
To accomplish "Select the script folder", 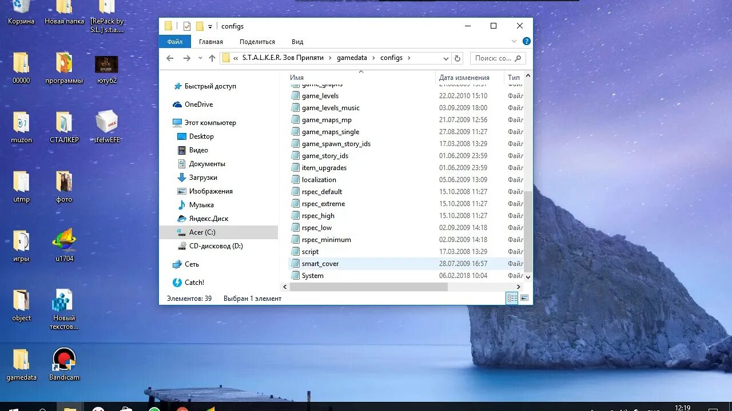I will click(x=310, y=252).
